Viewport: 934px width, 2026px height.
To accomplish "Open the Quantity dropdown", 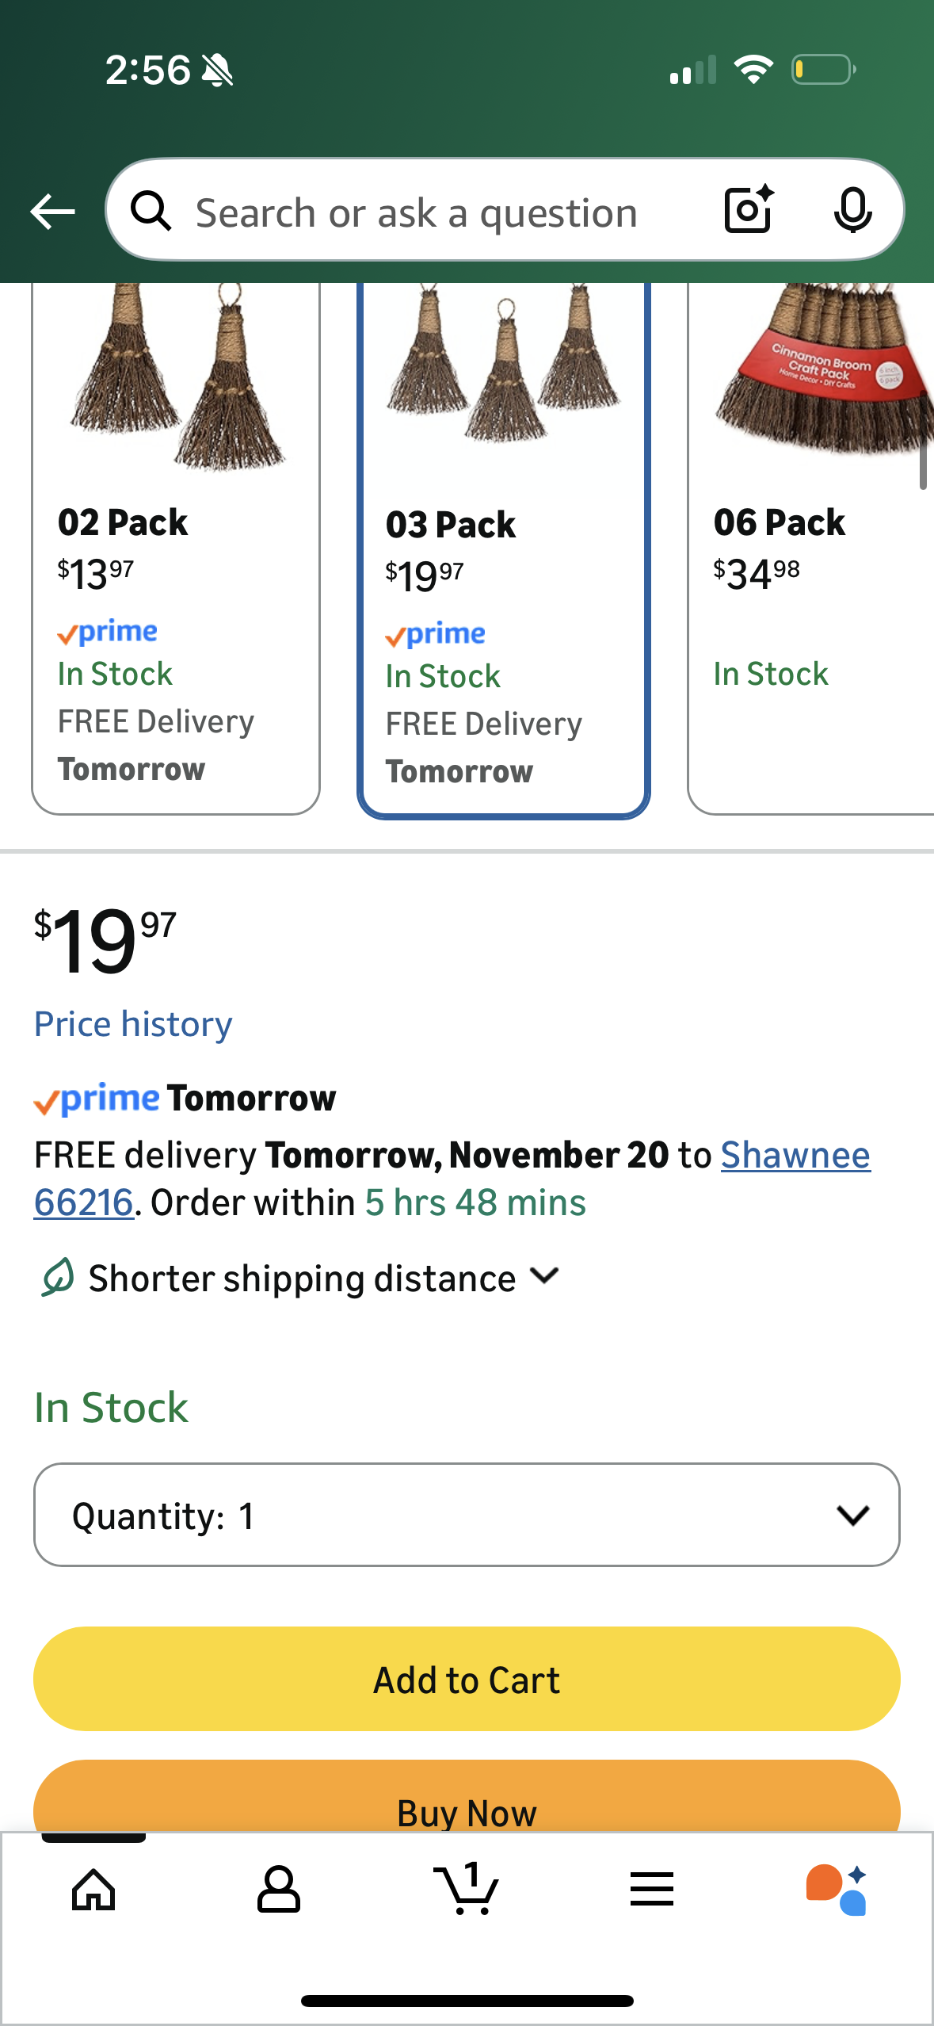I will coord(466,1515).
